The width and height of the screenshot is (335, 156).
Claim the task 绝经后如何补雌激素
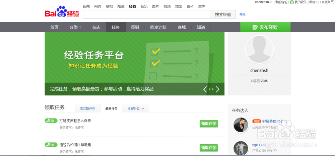point(208,148)
